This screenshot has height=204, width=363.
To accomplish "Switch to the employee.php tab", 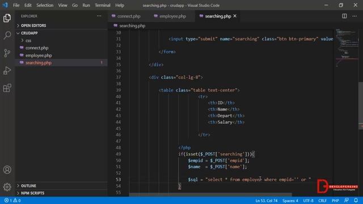I will [172, 16].
